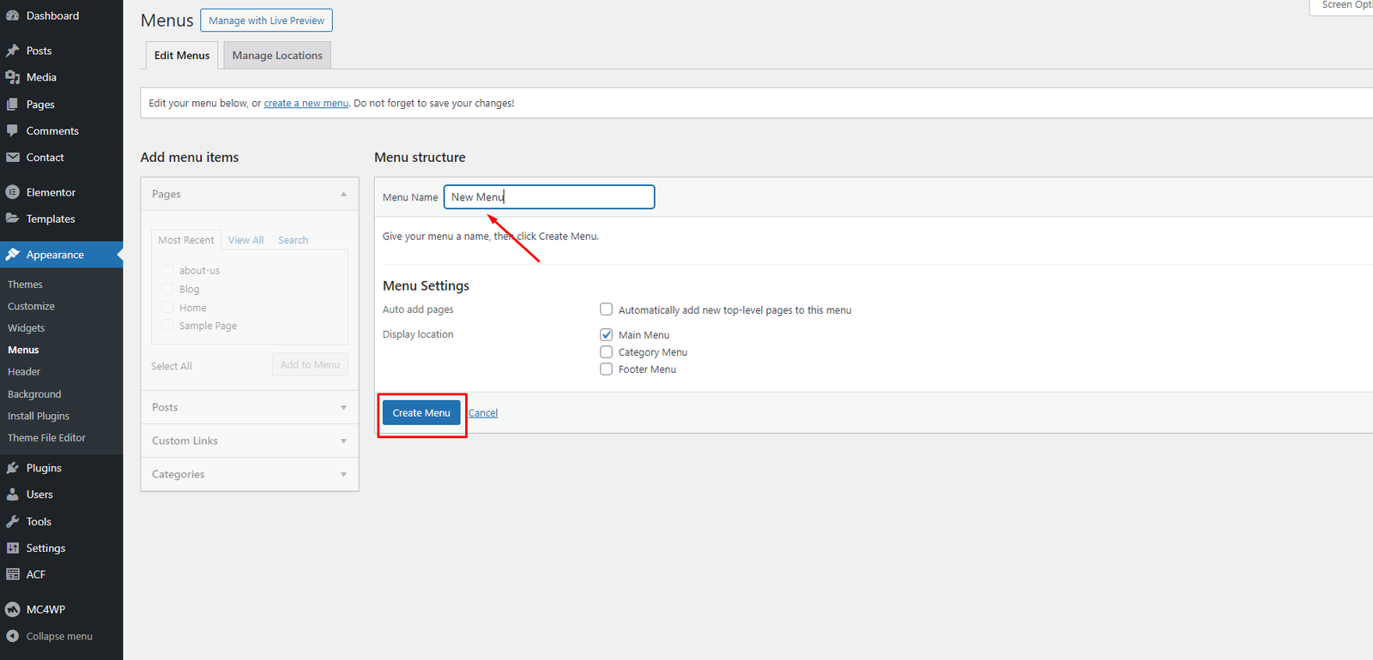The width and height of the screenshot is (1373, 660).
Task: Click Manage with Live Preview button
Action: [x=266, y=21]
